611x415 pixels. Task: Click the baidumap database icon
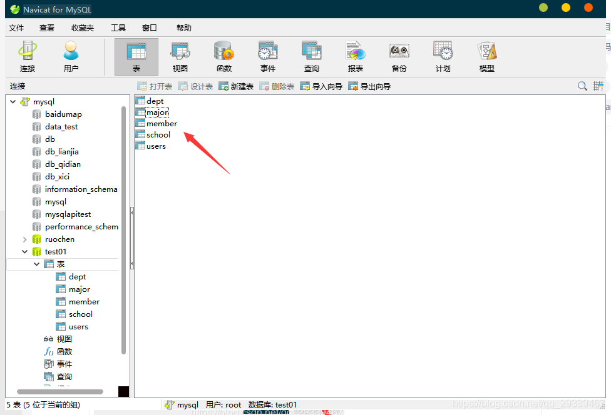click(37, 114)
